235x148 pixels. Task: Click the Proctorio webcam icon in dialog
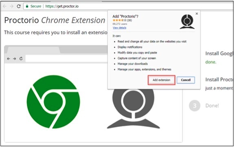(x=187, y=22)
